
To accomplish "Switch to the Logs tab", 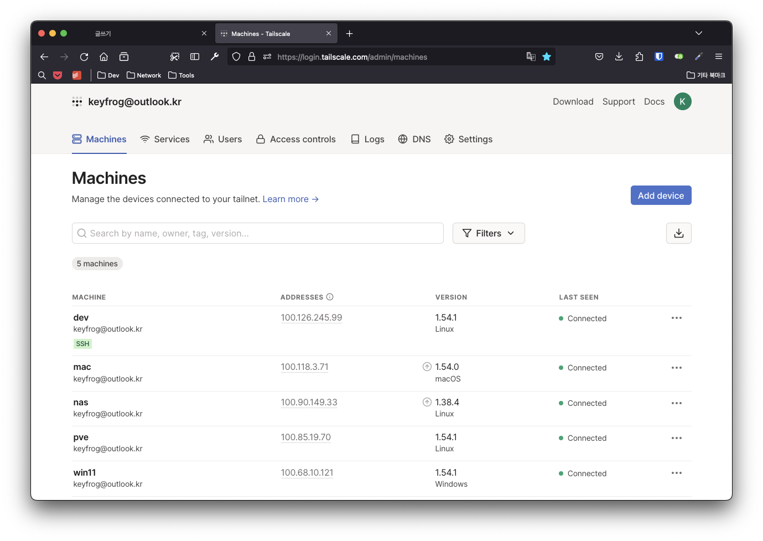I will [x=368, y=139].
